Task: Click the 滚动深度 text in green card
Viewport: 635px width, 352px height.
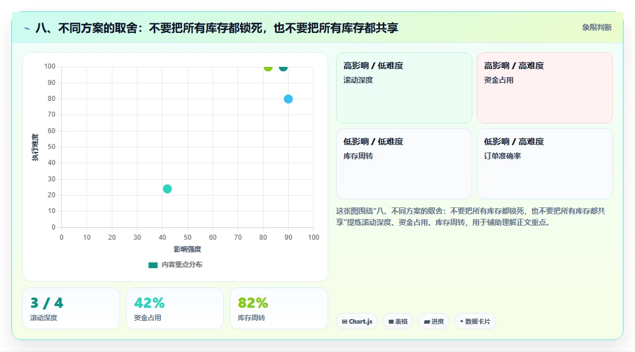Action: click(x=358, y=80)
